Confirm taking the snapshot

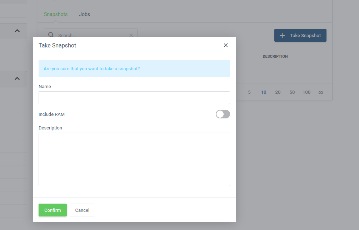tap(53, 210)
